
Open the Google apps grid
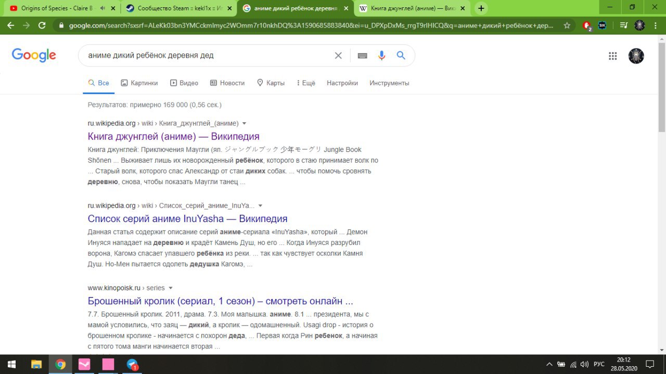pos(613,56)
